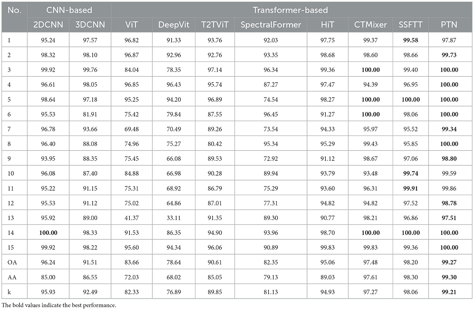The height and width of the screenshot is (310, 474).
Task: Click the CNN-based group header
Action: 69,10
